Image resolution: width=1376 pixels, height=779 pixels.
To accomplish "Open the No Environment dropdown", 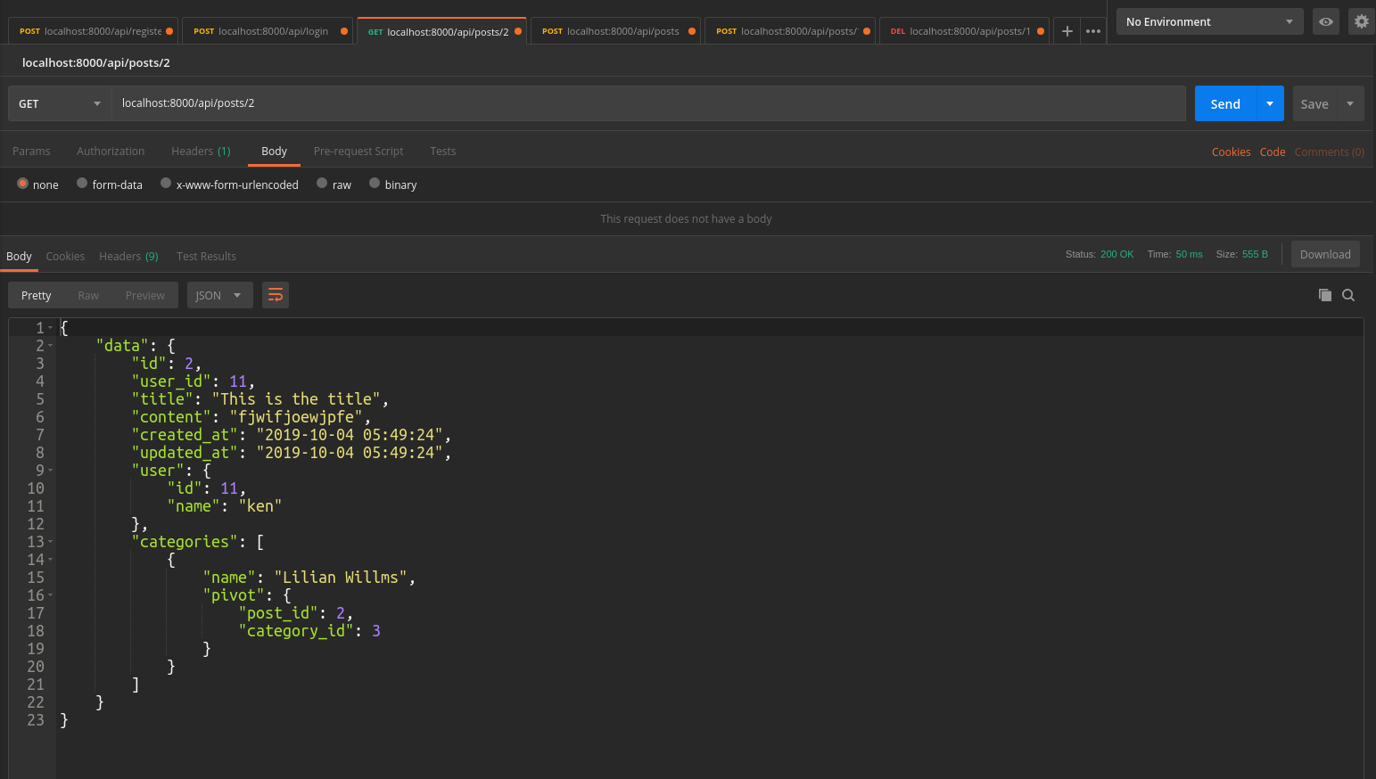I will click(x=1209, y=21).
